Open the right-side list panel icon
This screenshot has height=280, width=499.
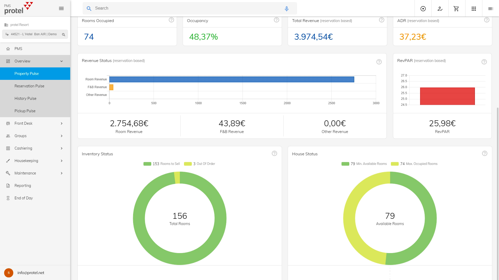tap(490, 9)
